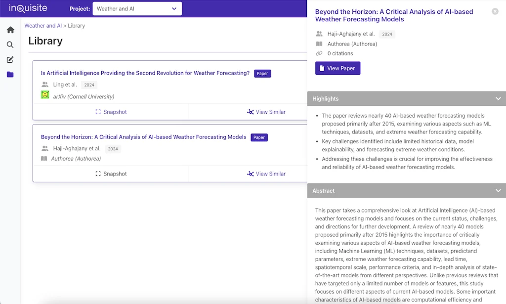The image size is (506, 304).
Task: Click the link icon next to 0 citations
Action: click(319, 53)
